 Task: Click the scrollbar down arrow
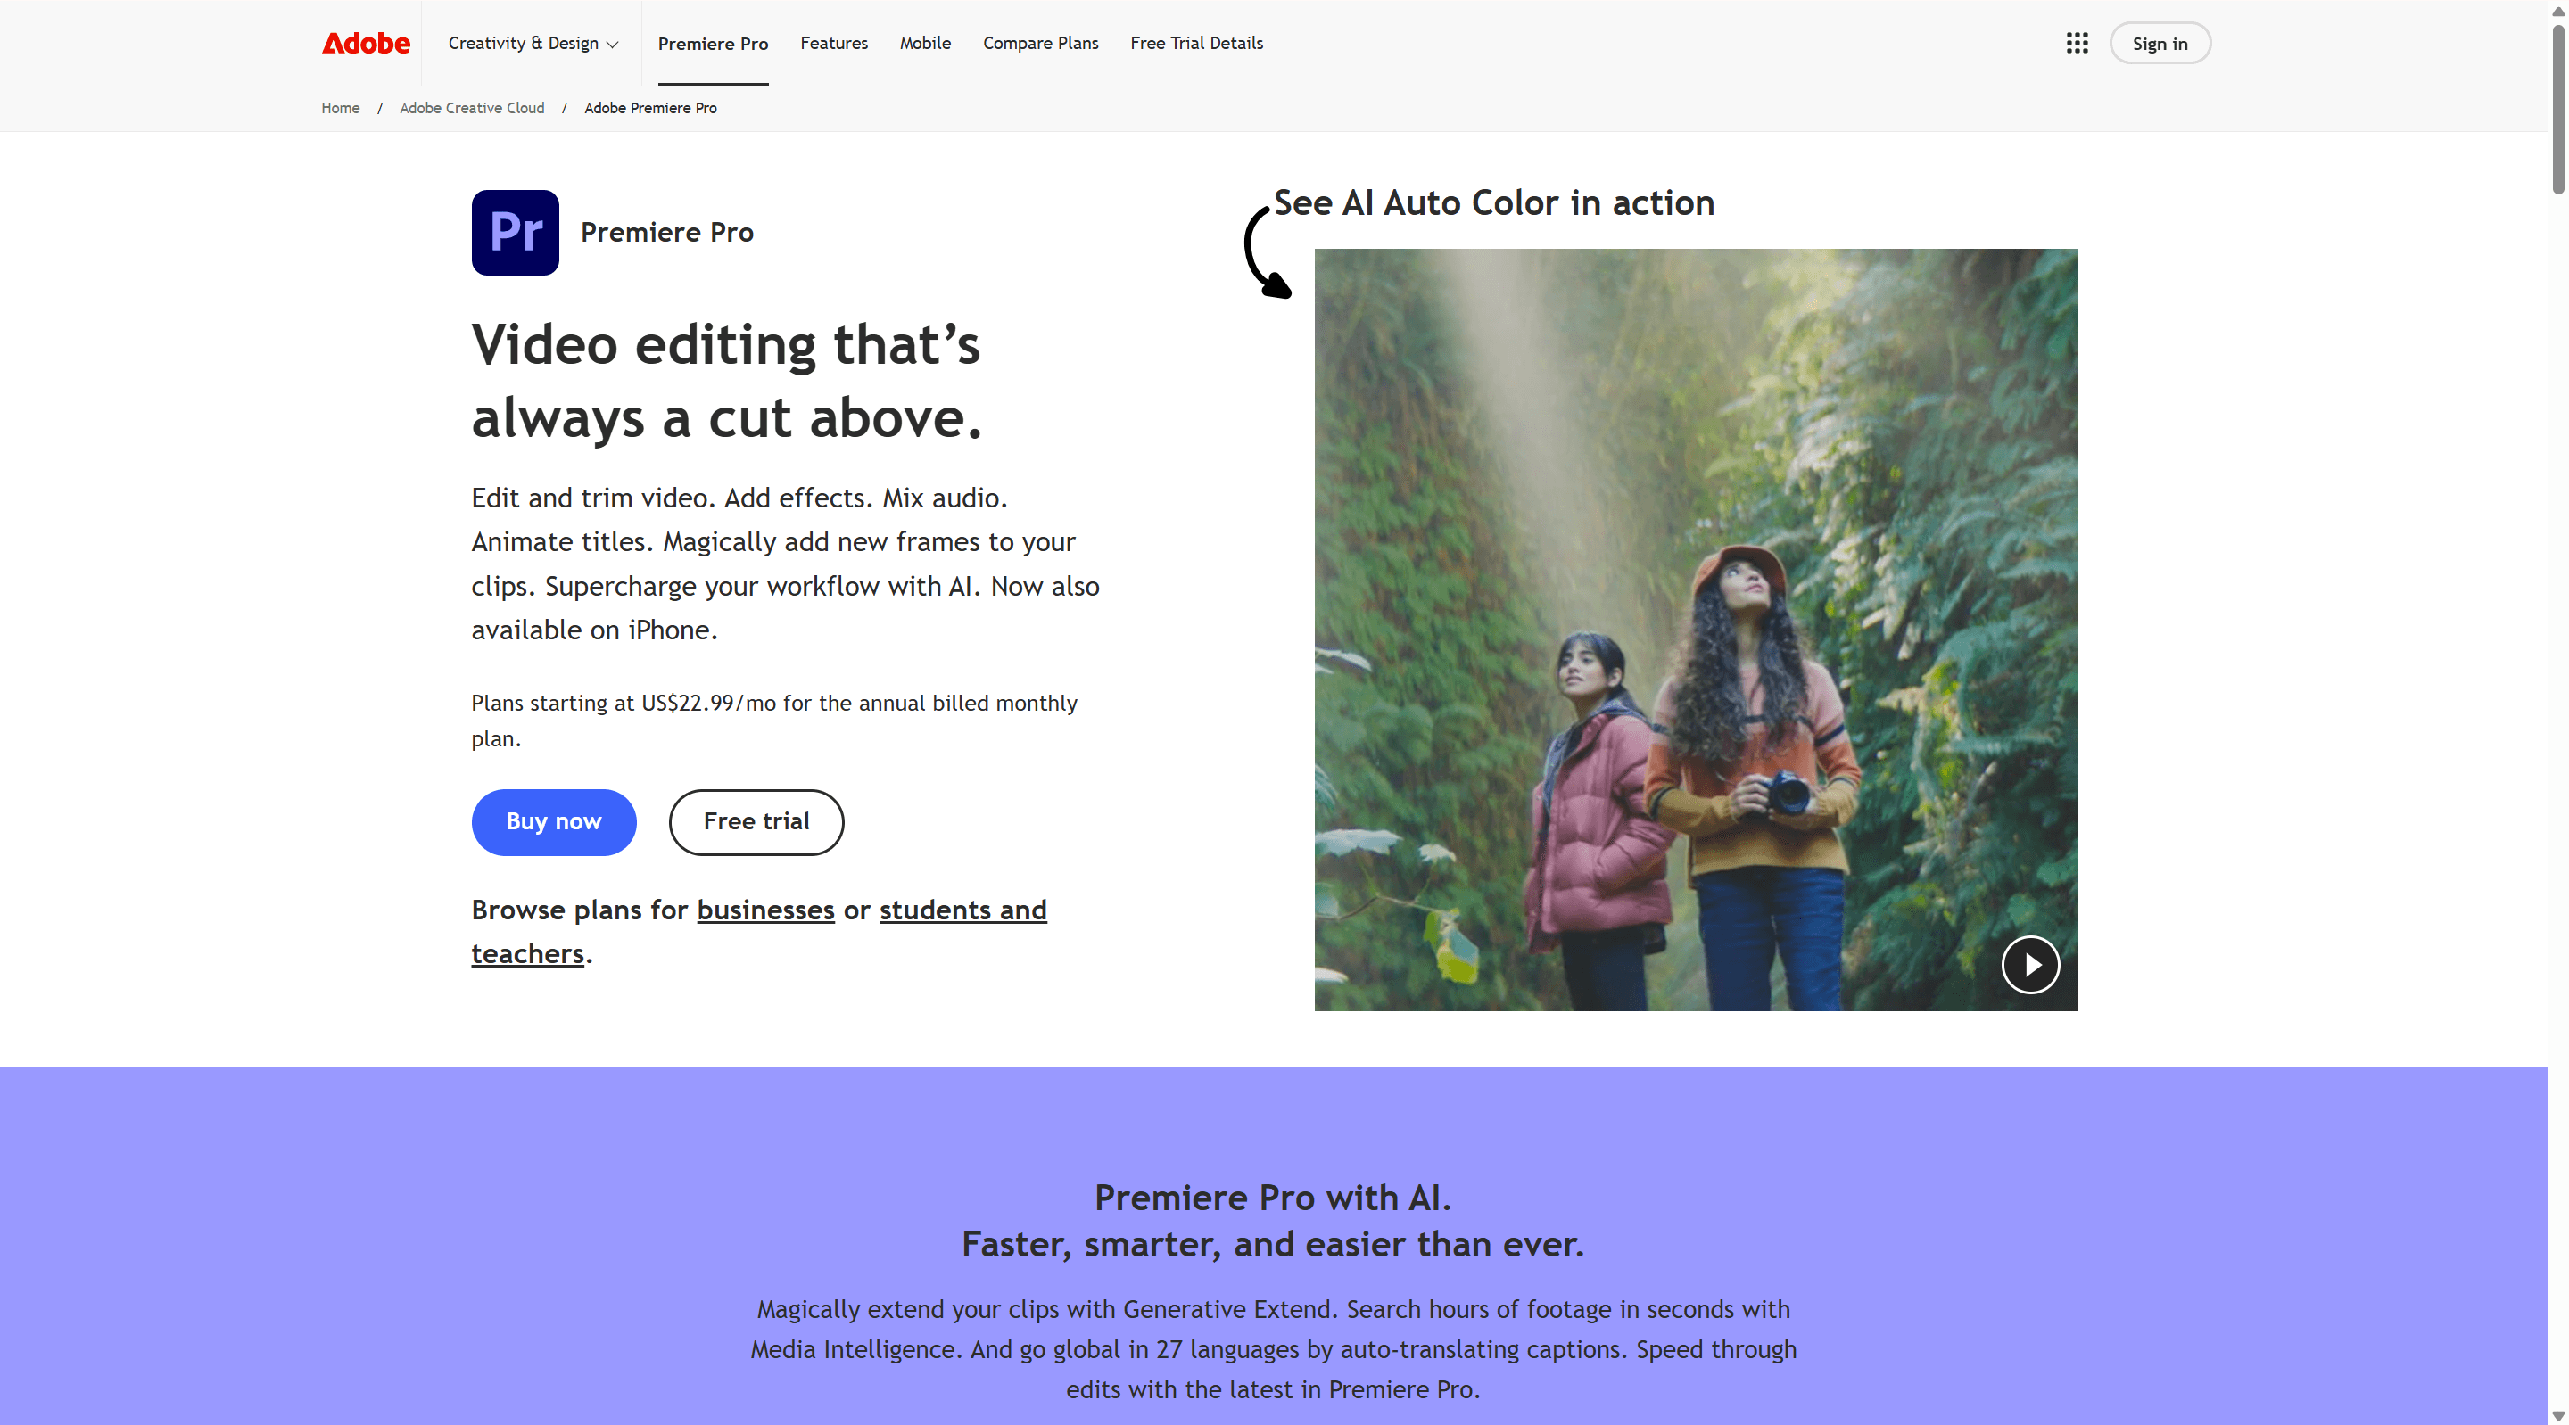[x=2558, y=1415]
